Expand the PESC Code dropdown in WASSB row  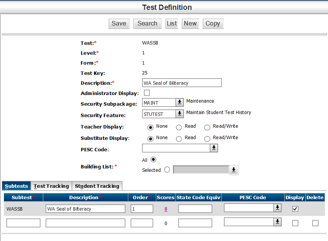point(278,208)
